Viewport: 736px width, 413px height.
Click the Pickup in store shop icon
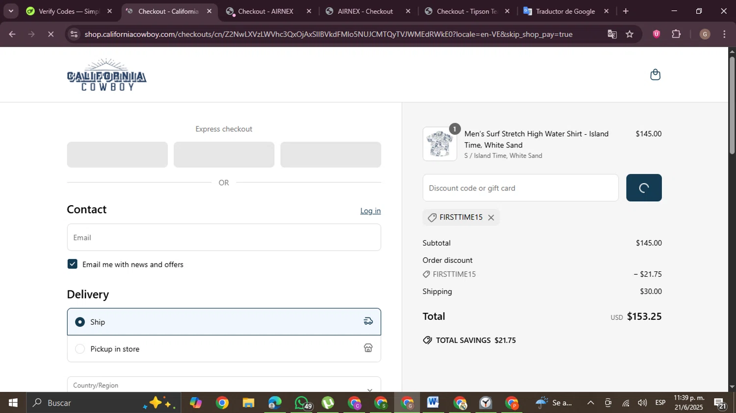pos(368,348)
